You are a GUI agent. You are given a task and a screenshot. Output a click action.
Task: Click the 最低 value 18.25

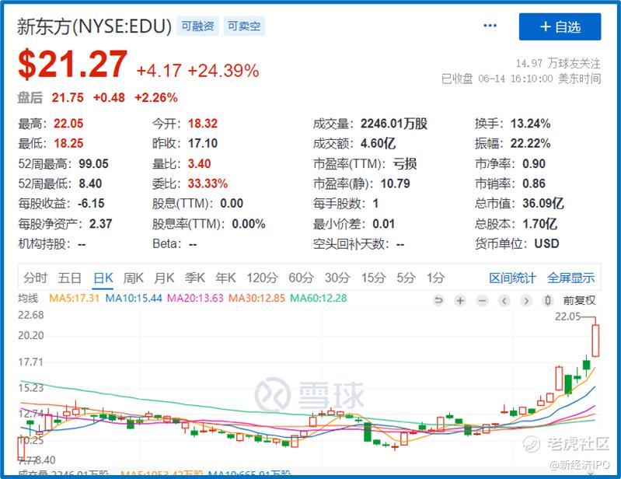tap(68, 143)
